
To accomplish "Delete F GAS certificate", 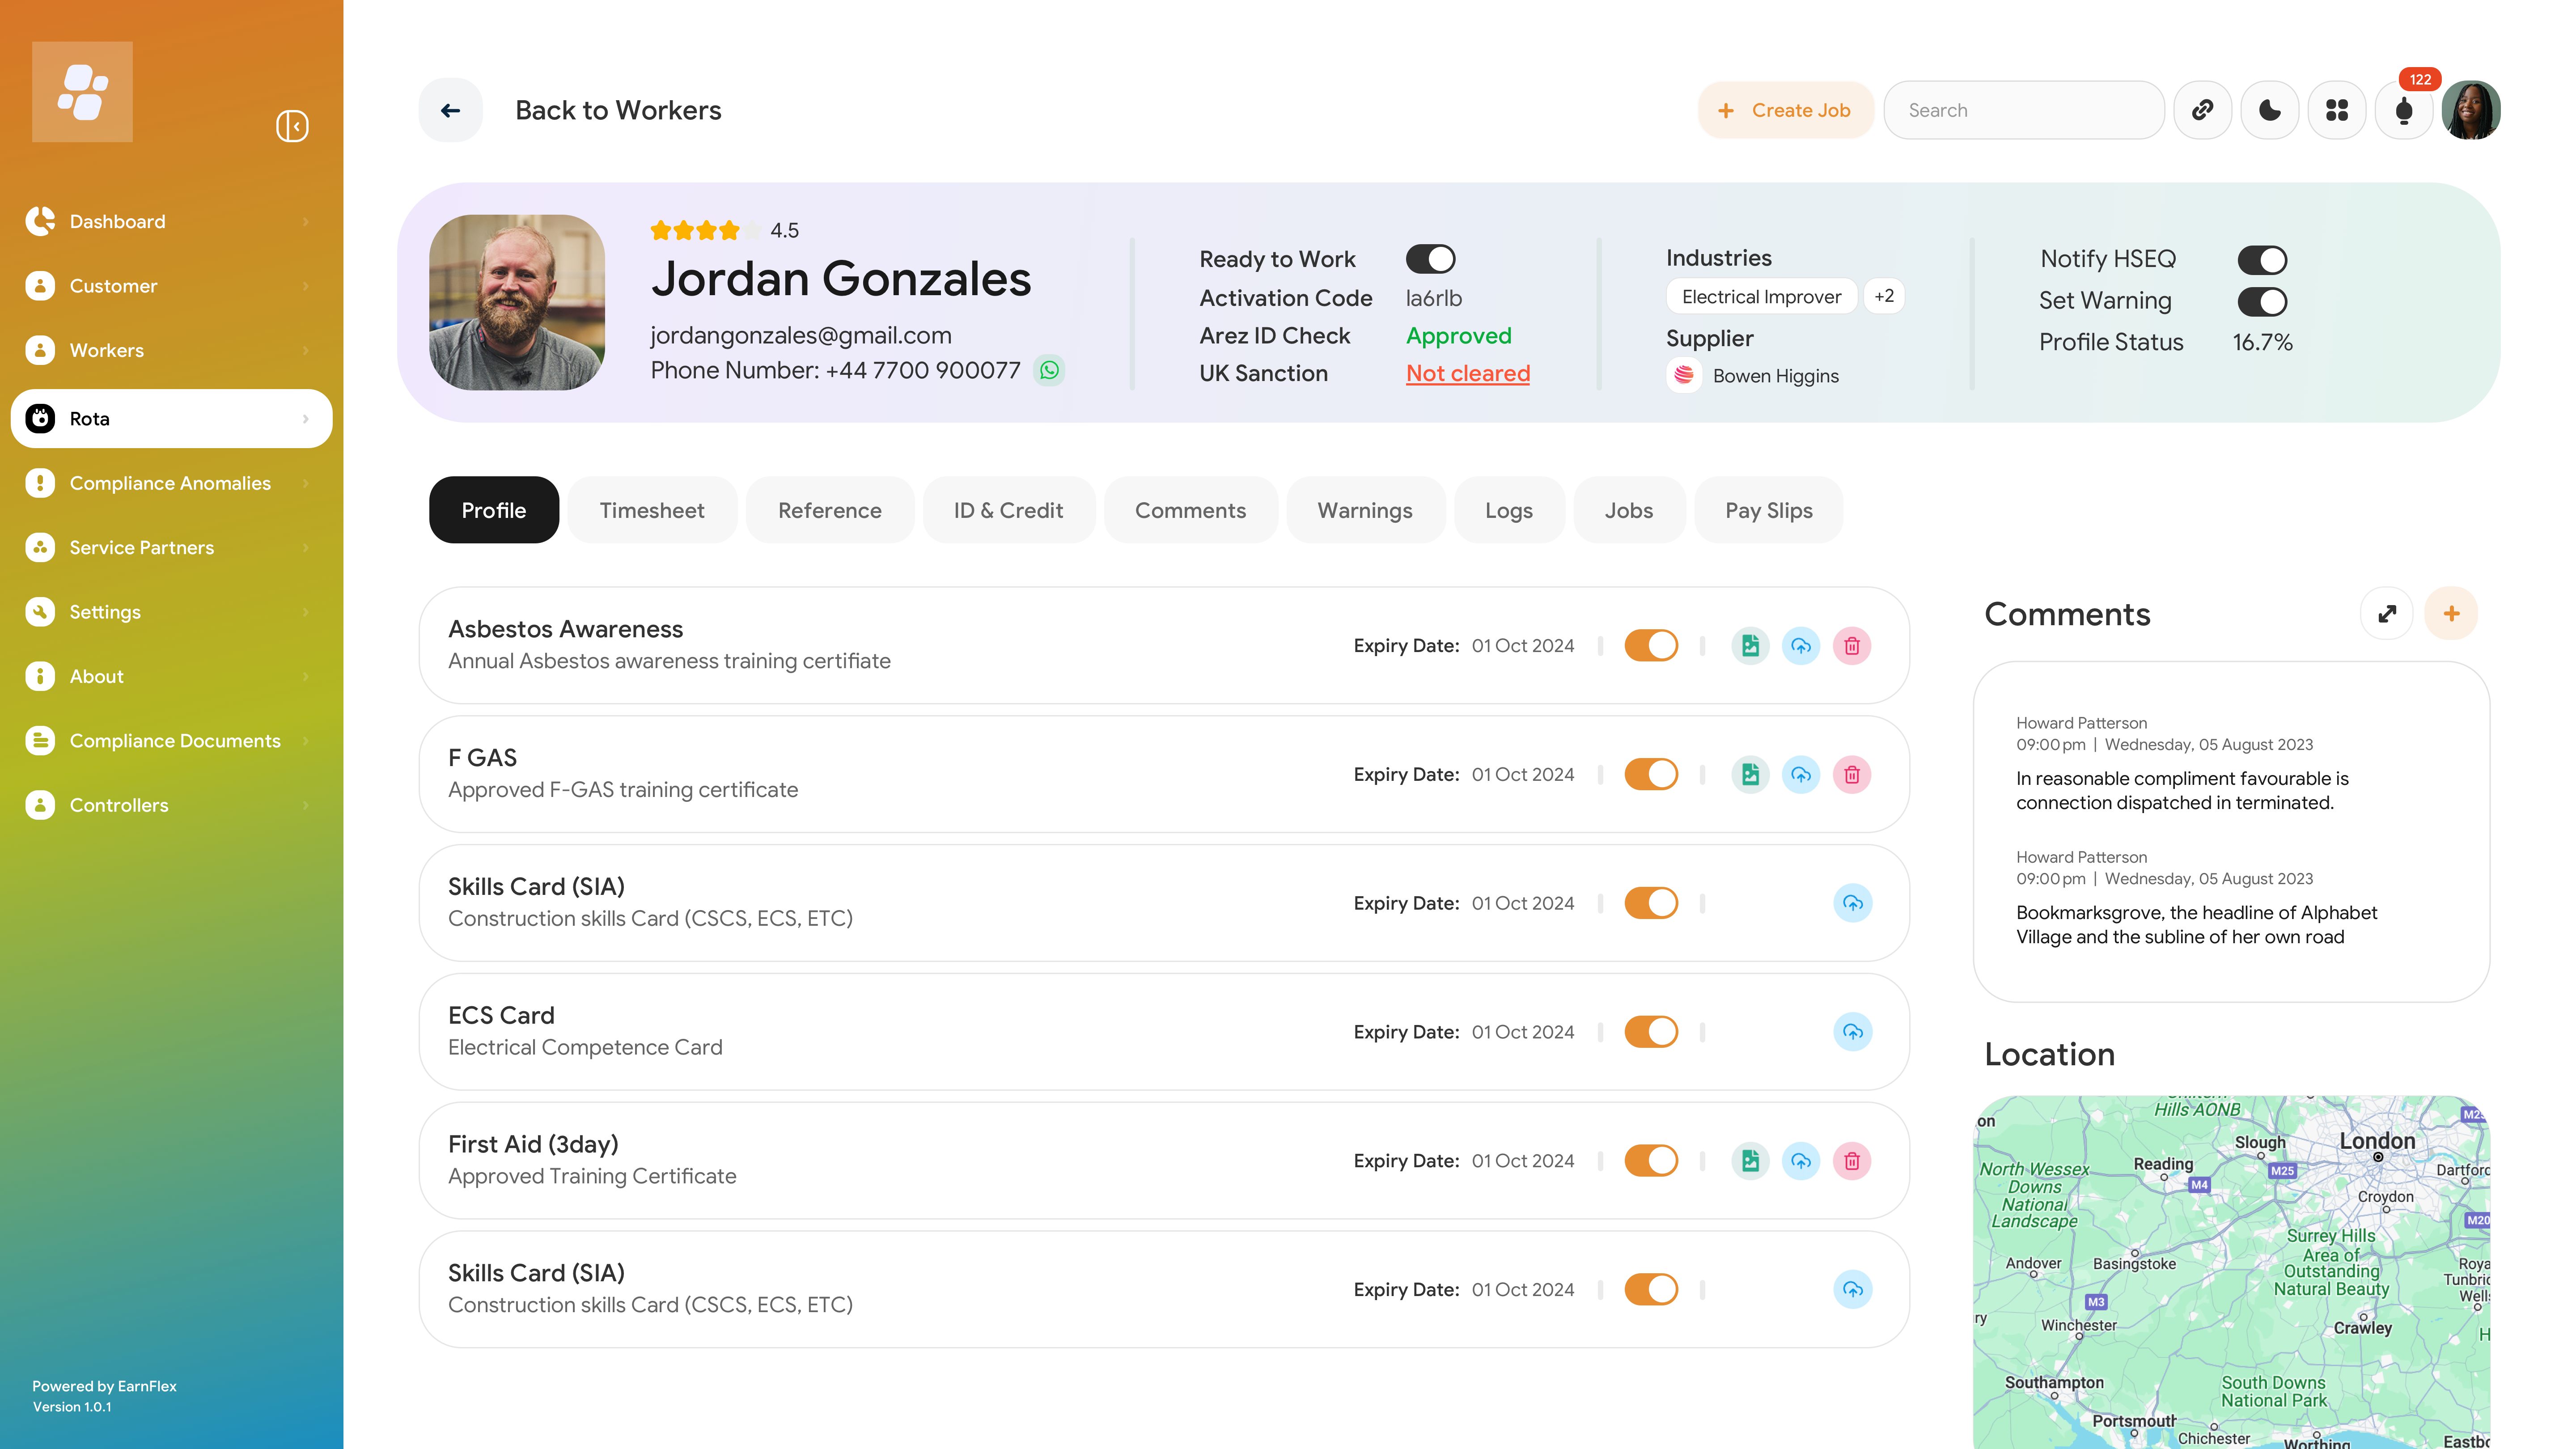I will point(1852,775).
